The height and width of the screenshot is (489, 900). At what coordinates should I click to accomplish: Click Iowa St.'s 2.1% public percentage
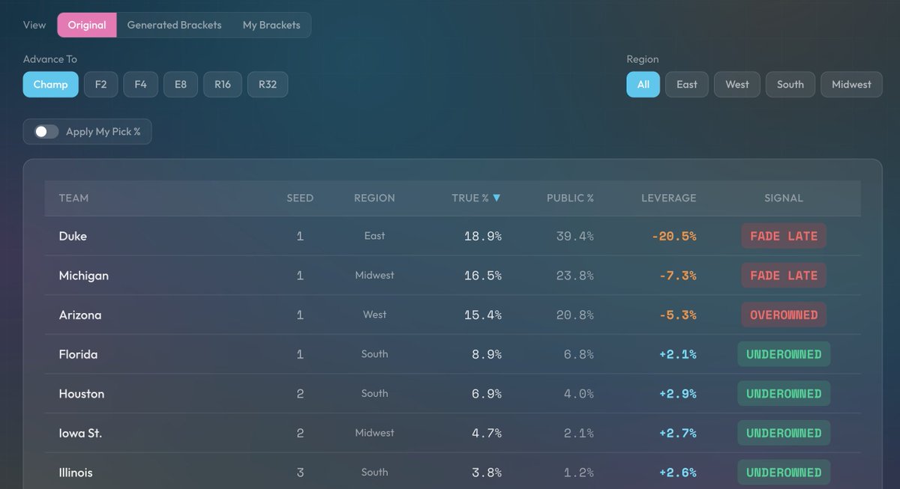(578, 434)
